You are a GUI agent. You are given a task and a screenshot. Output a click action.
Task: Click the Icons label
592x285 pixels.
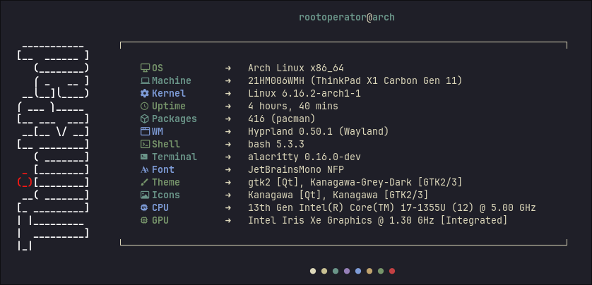[x=166, y=195]
